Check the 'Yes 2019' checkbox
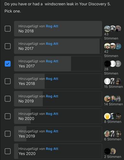124x160 pixels. click(8, 134)
